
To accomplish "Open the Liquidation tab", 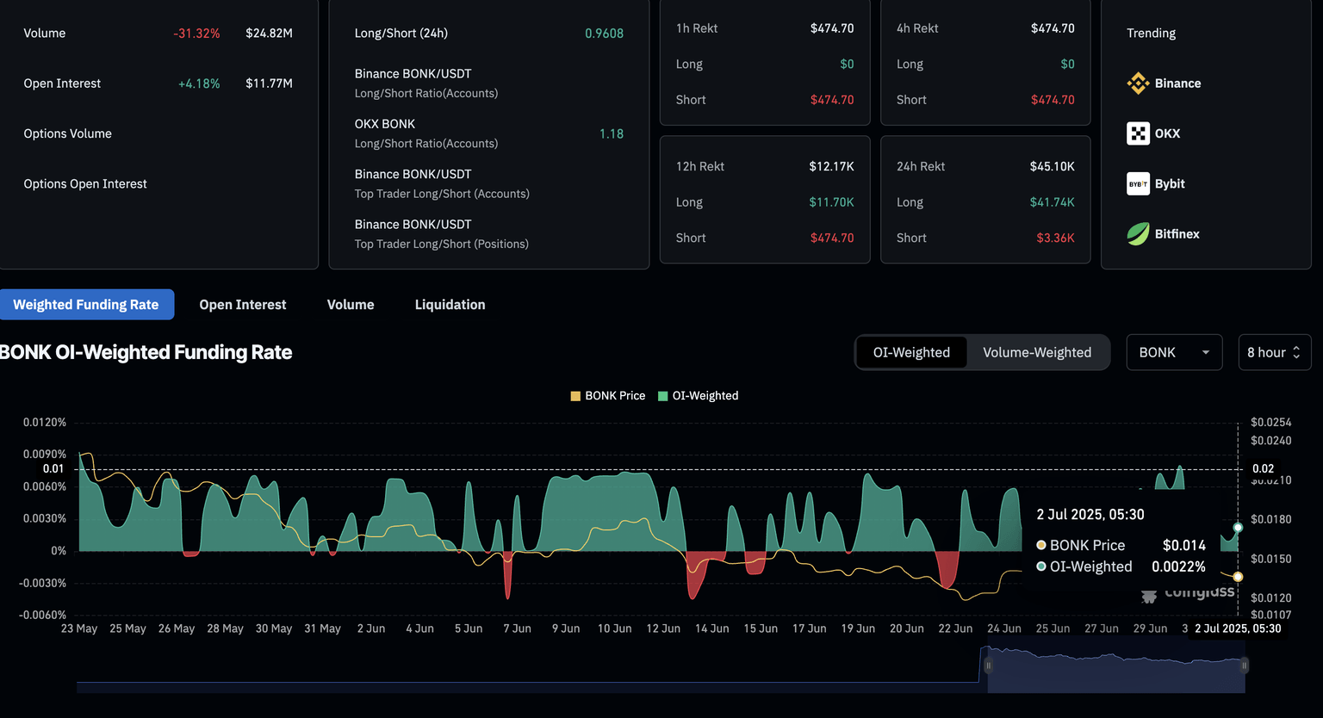I will click(450, 305).
